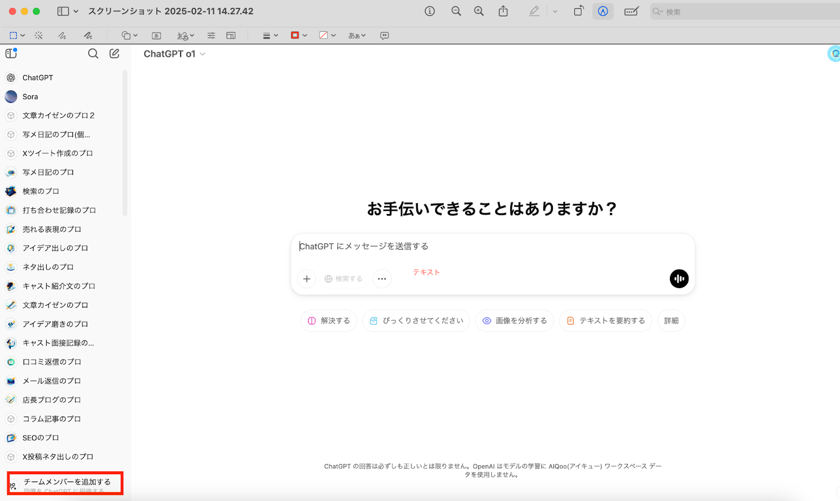
Task: Select the Sketch tool in markup toolbar
Action: [x=62, y=36]
